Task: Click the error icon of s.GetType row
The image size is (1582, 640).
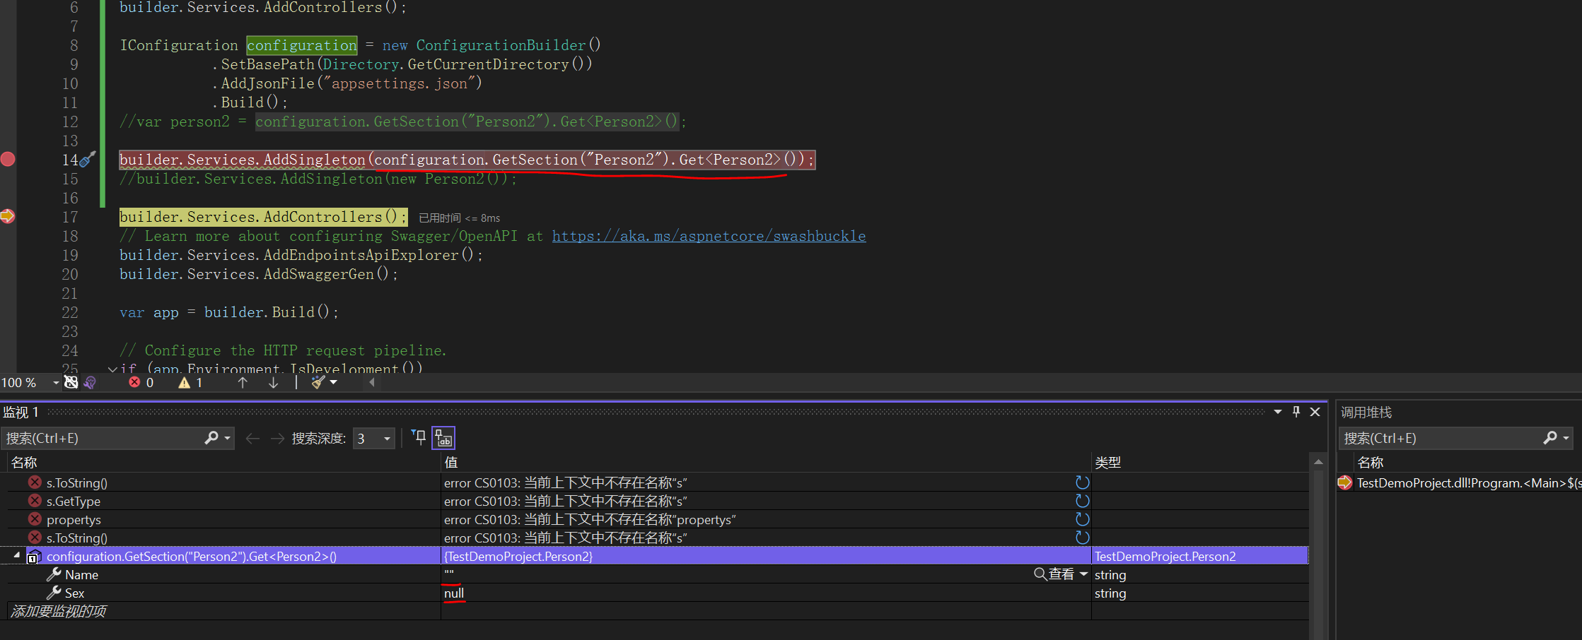Action: (35, 500)
